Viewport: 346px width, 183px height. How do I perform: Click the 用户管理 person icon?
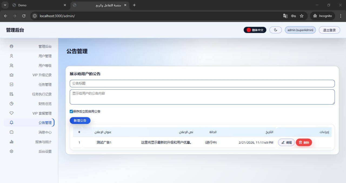[x=11, y=56]
